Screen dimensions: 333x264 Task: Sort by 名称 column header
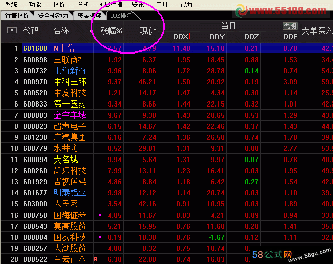click(x=61, y=31)
